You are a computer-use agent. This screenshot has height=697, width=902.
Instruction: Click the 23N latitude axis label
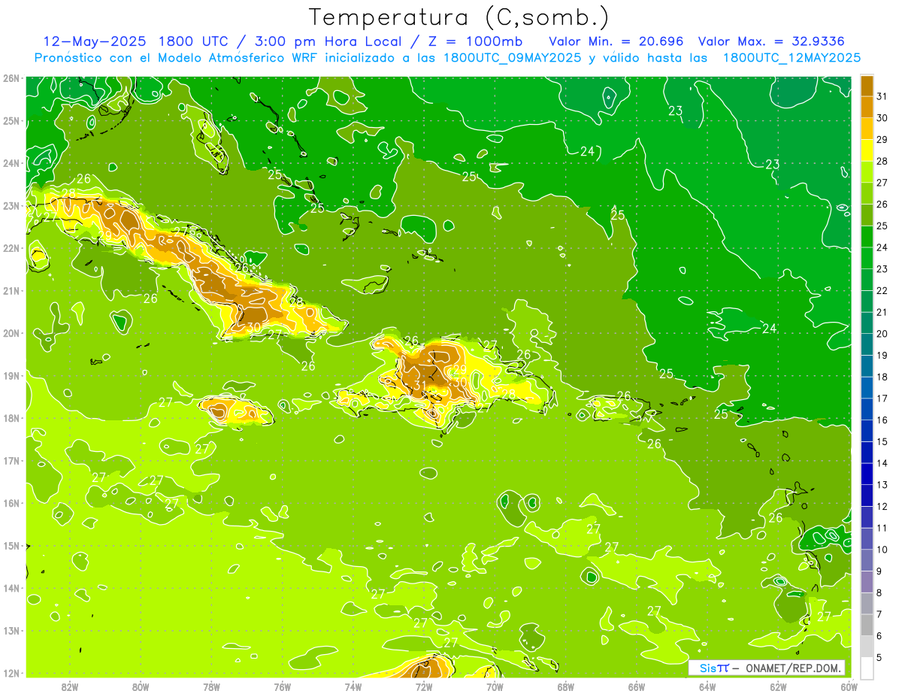click(x=11, y=206)
